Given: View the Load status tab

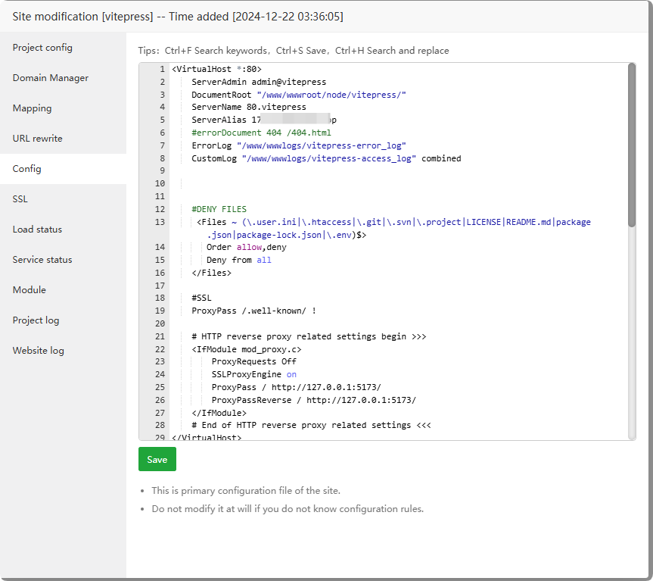Looking at the screenshot, I should coord(37,230).
